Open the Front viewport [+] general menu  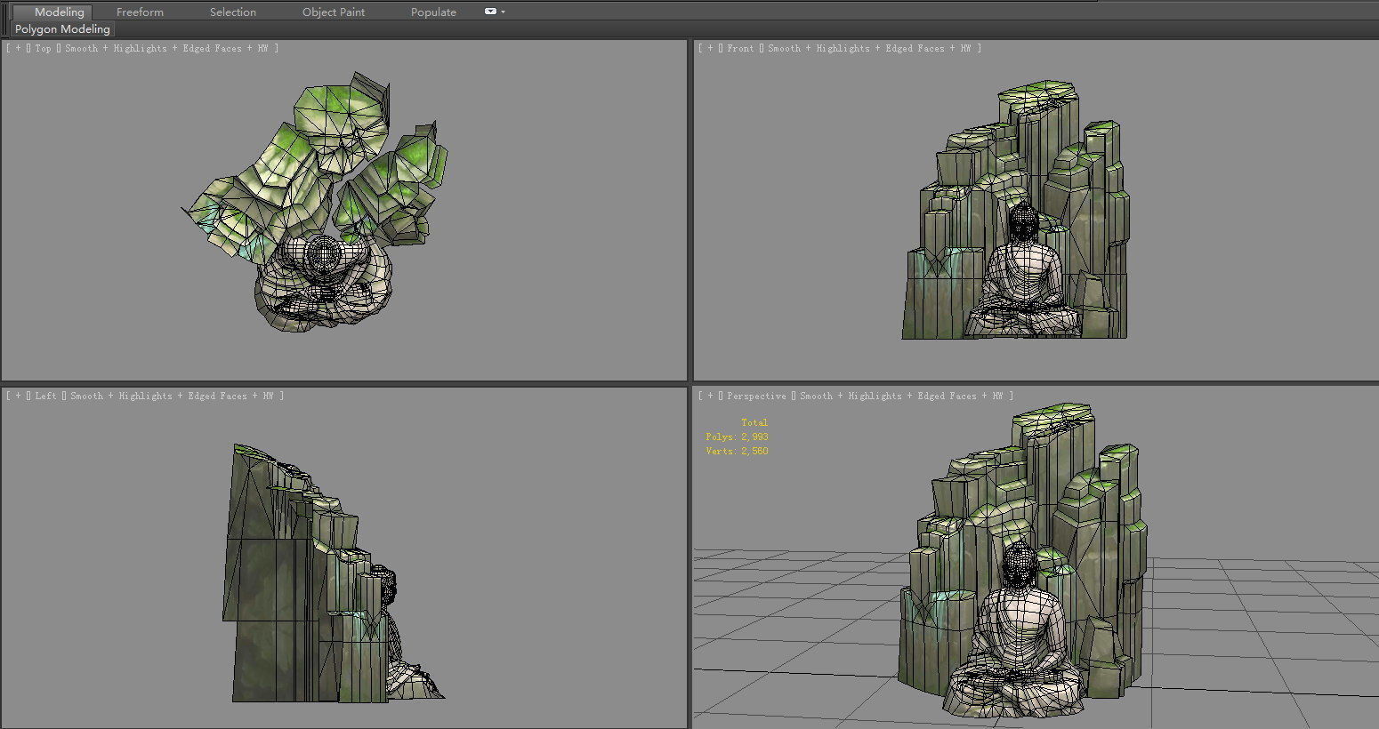710,48
